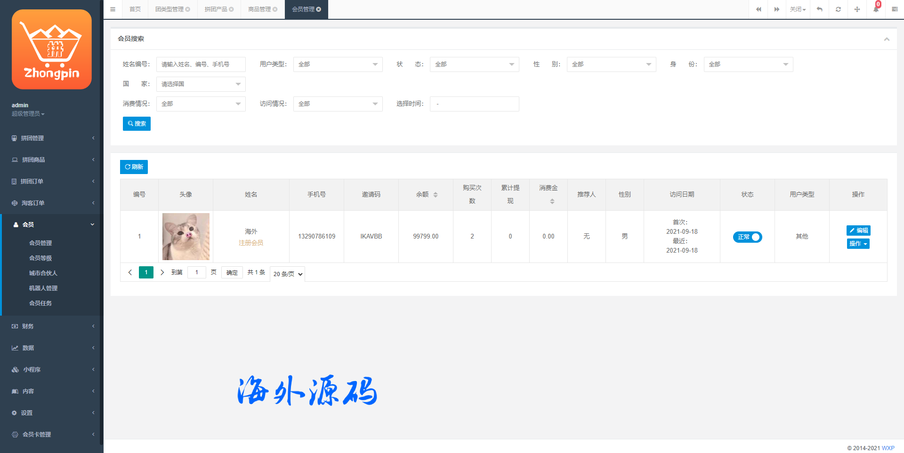Viewport: 904px width, 453px height.
Task: Sort table by 余额 column arrows
Action: [x=436, y=195]
